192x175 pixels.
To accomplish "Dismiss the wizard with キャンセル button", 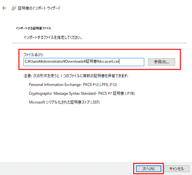I will (177, 169).
